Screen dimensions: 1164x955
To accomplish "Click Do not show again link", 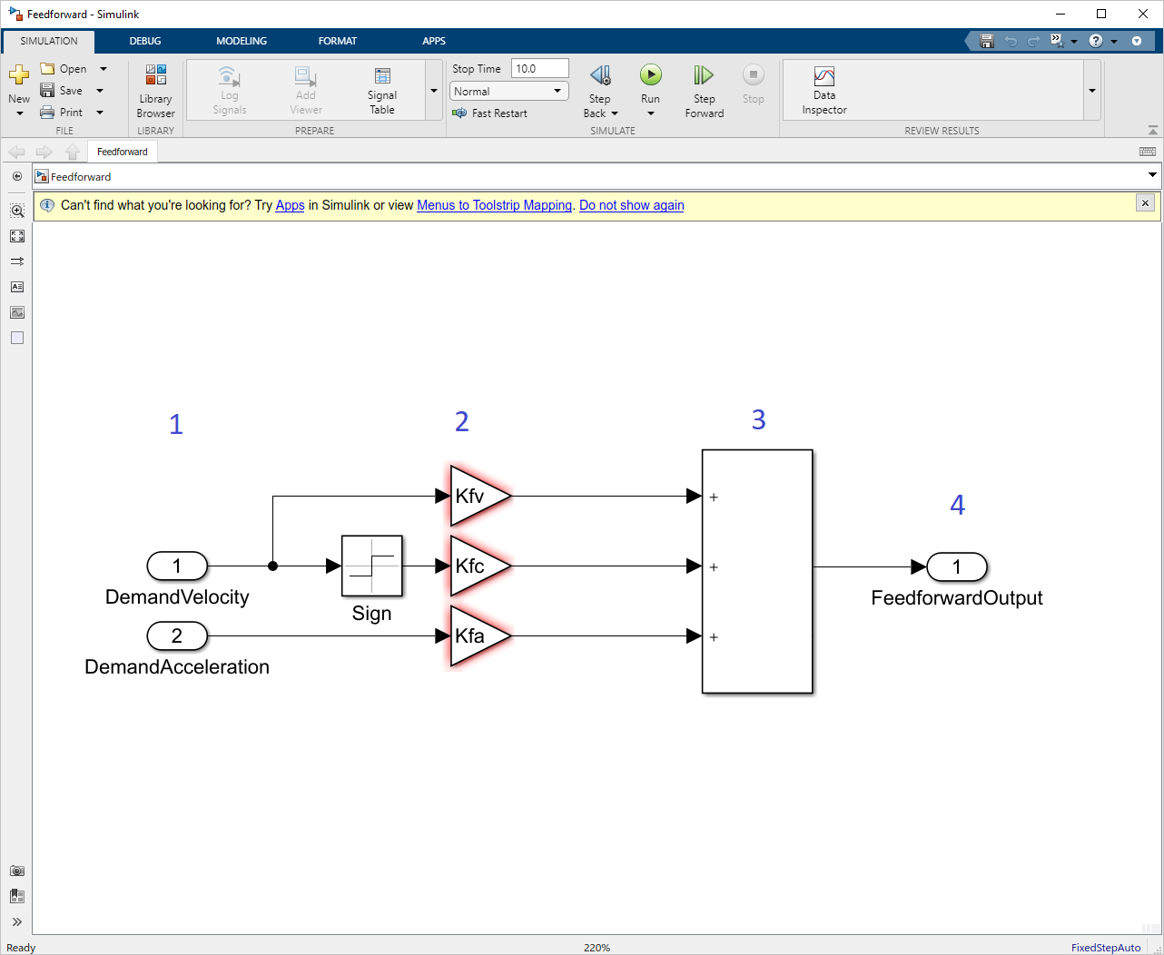I will pyautogui.click(x=632, y=205).
